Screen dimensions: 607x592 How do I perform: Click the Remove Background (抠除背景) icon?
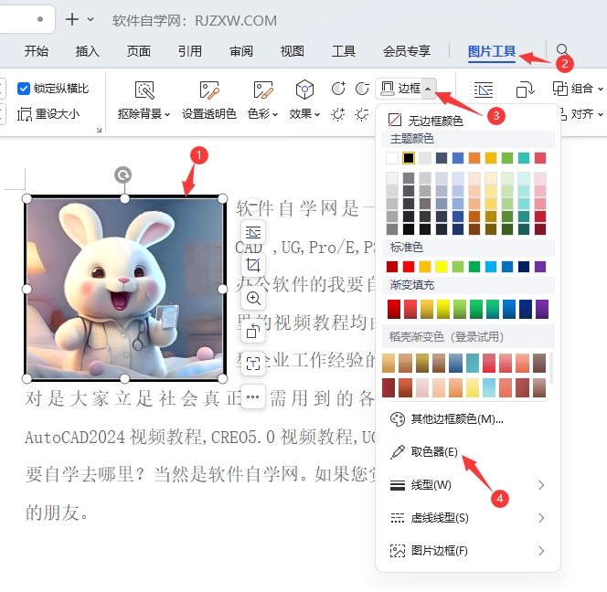[144, 90]
